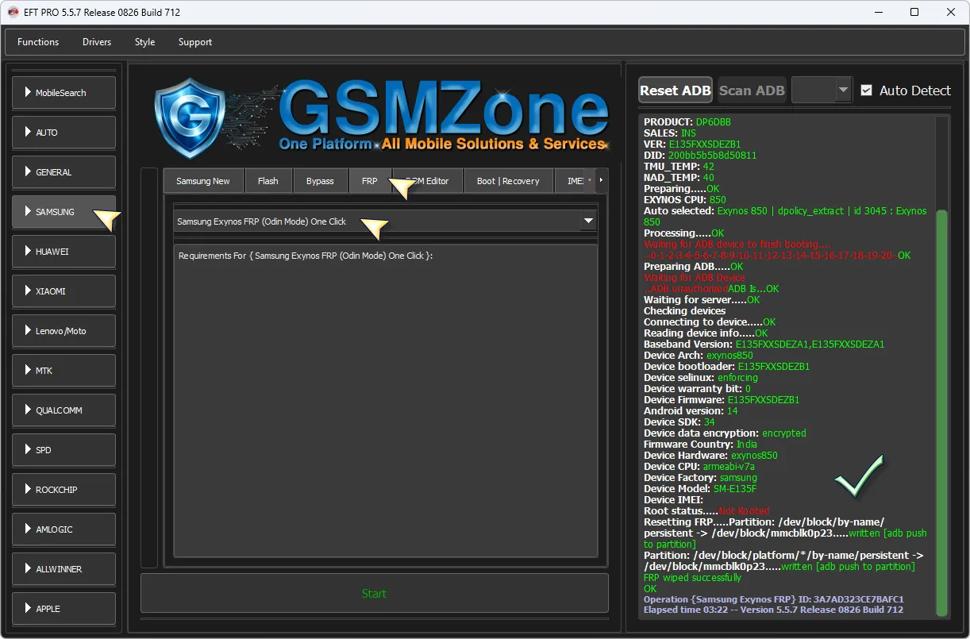Image resolution: width=970 pixels, height=639 pixels.
Task: Switch to the Samsung New tab
Action: (203, 181)
